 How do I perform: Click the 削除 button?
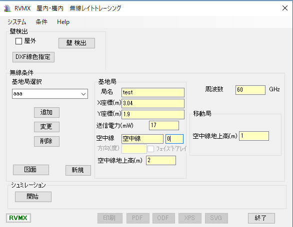point(46,141)
